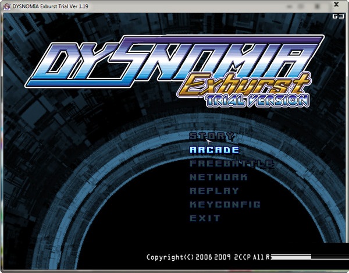The width and height of the screenshot is (349, 273).
Task: Open KEYCONFIG settings
Action: coord(225,204)
